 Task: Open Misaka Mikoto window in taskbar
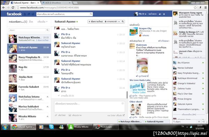79,127
